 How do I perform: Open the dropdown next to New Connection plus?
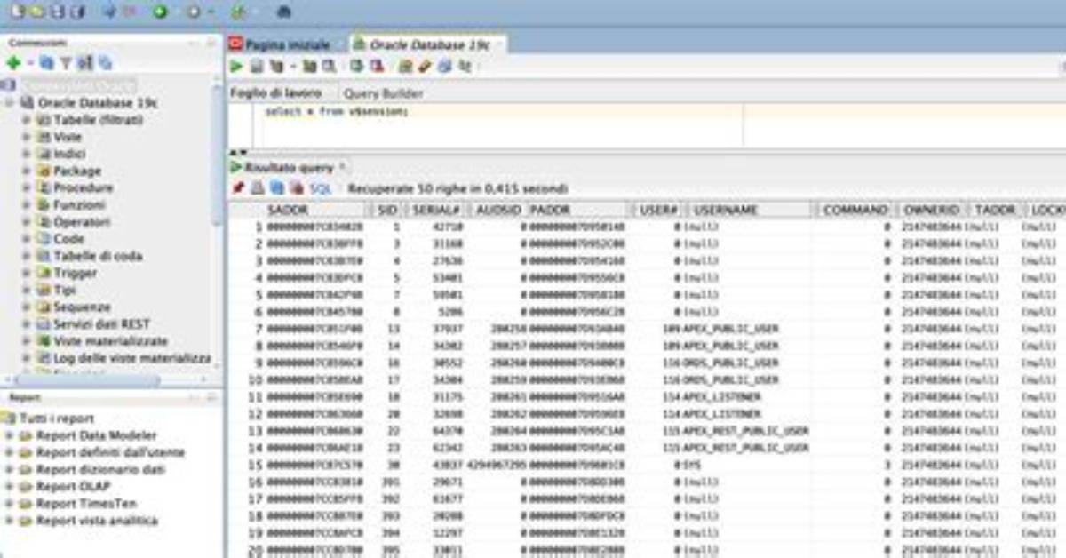pos(29,64)
